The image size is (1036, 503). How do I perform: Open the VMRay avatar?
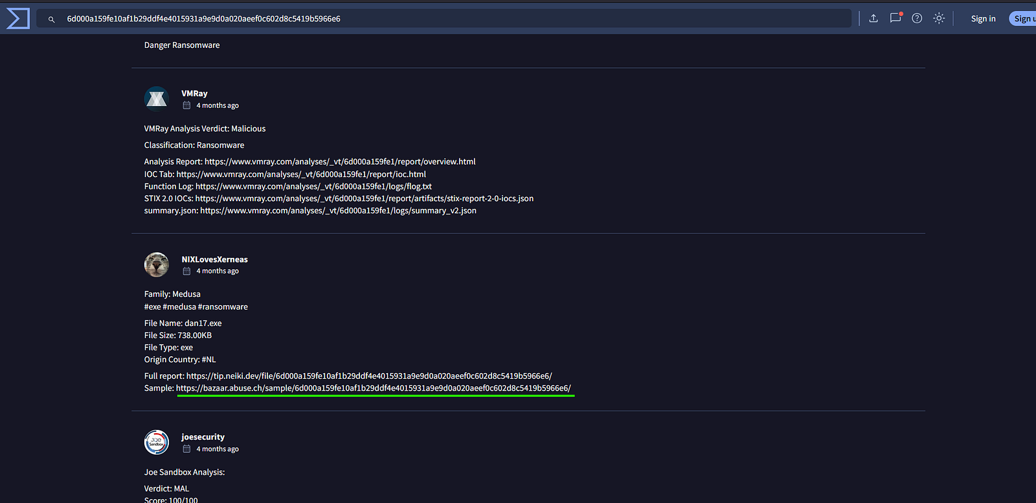[157, 99]
